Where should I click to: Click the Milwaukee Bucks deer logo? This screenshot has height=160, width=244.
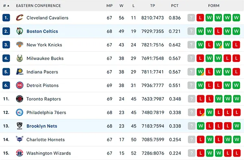(x=20, y=58)
